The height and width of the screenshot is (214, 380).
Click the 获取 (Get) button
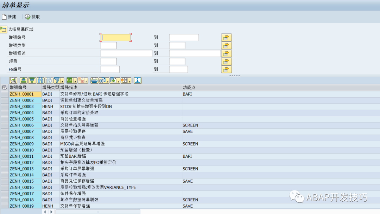click(x=32, y=17)
